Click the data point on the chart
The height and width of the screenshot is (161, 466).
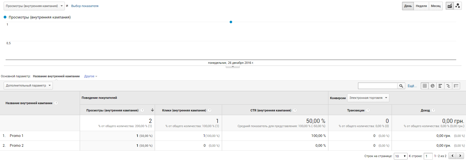(231, 22)
